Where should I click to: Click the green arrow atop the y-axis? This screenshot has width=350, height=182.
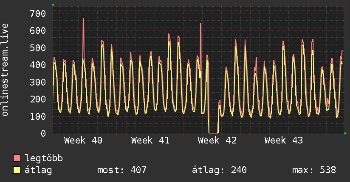(53, 5)
